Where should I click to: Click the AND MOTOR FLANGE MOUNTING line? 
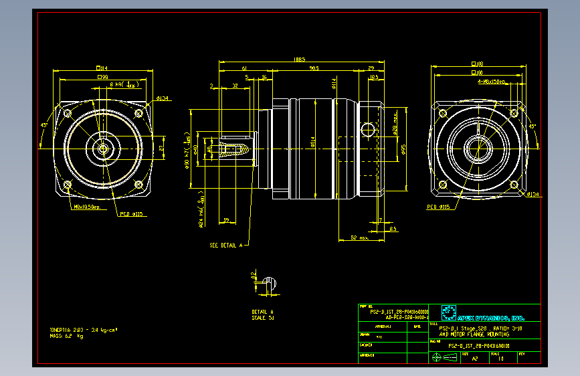474,334
